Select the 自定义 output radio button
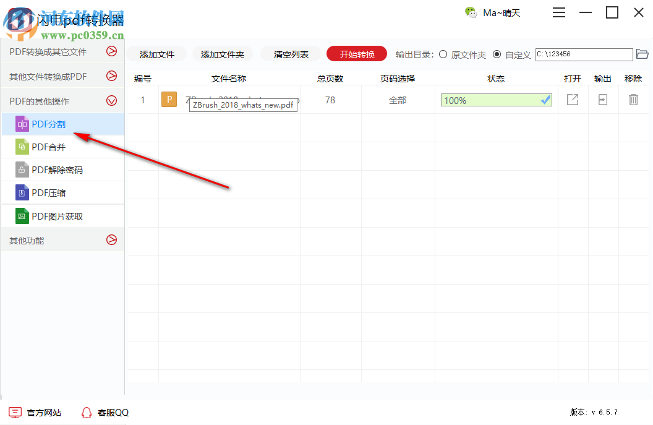Screen dimensions: 653x425 tap(497, 54)
